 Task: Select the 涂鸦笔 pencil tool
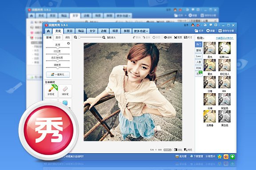[x=51, y=91]
